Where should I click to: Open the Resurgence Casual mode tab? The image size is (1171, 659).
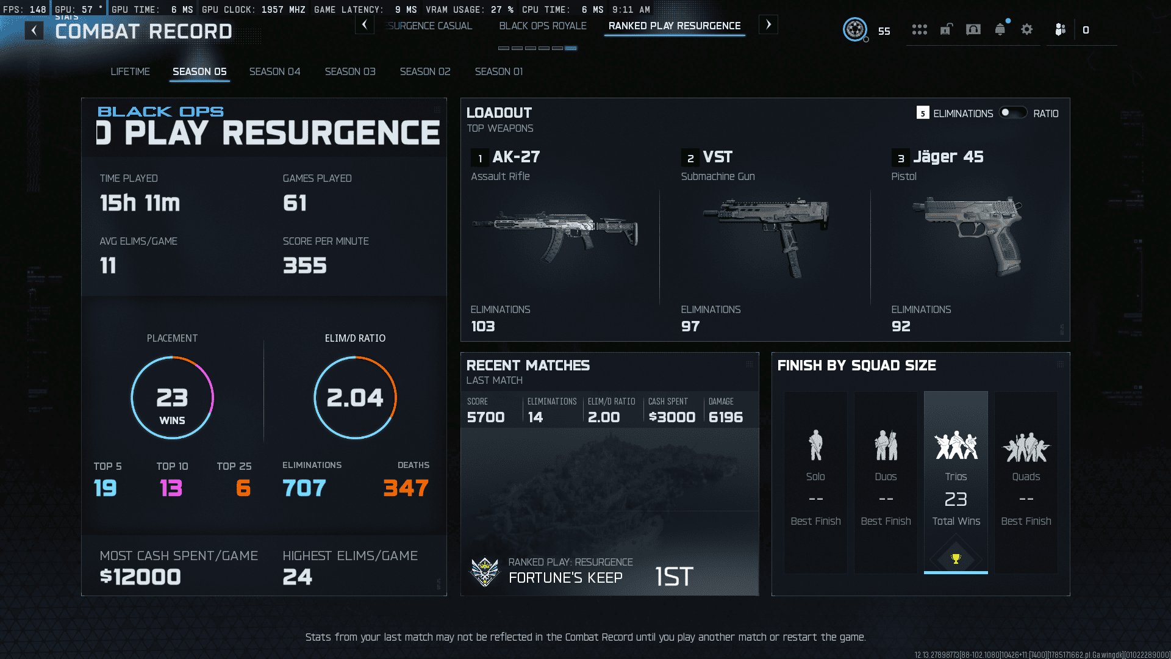(429, 26)
